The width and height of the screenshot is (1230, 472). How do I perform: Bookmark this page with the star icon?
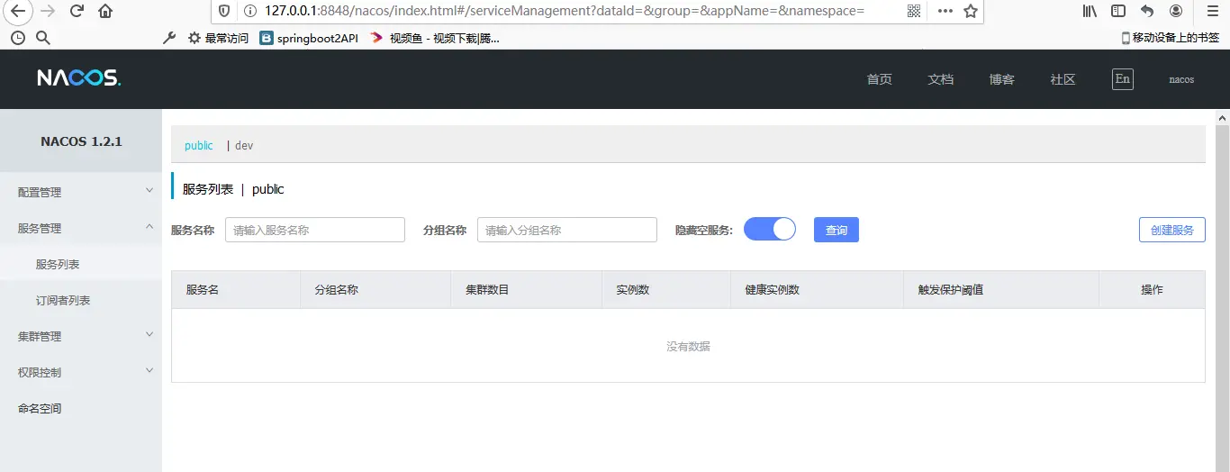[x=970, y=11]
